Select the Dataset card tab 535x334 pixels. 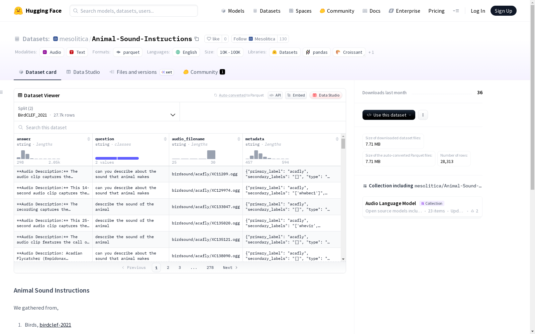37,72
